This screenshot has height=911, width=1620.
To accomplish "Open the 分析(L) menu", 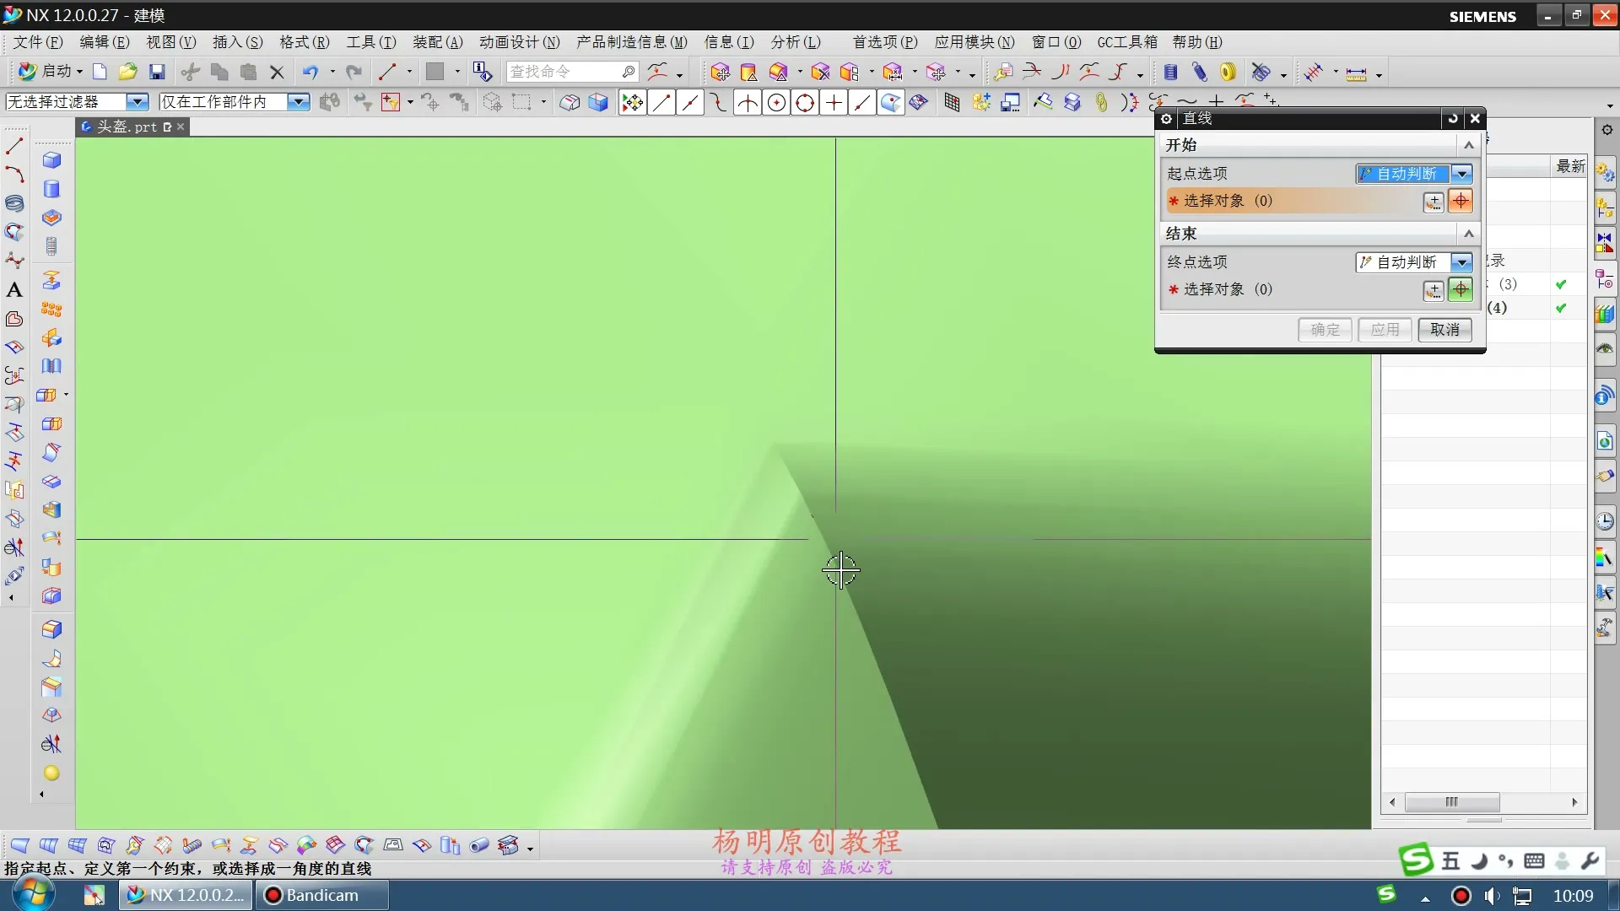I will coord(795,42).
